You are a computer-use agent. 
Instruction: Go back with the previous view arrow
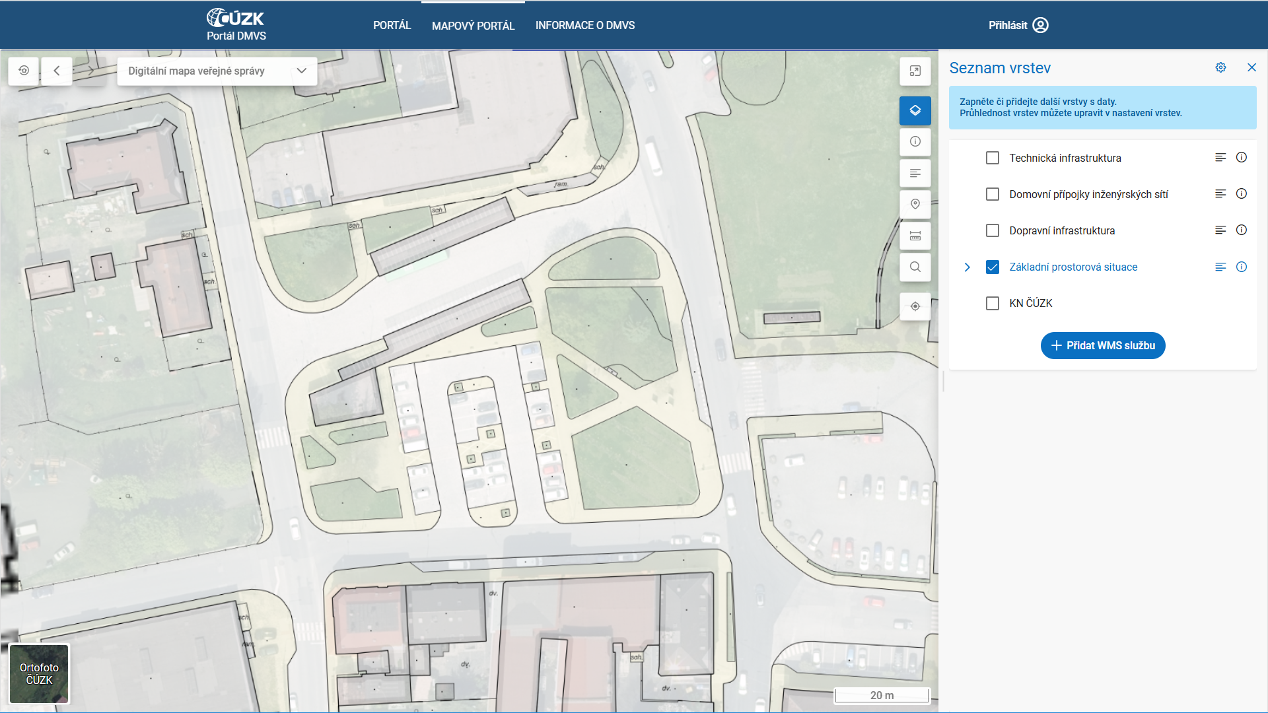pyautogui.click(x=57, y=71)
